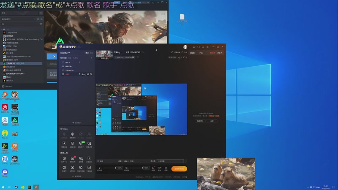
Task: Open Steam from the Windows taskbar
Action: 16,187
